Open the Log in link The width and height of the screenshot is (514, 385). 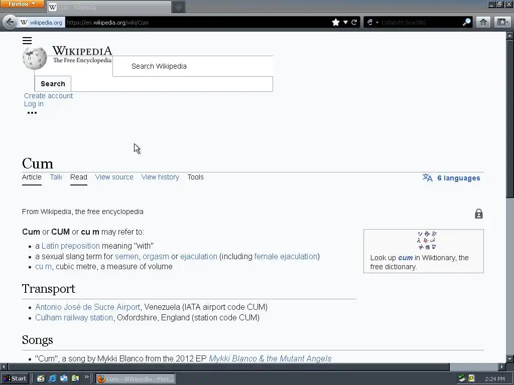[x=34, y=104]
